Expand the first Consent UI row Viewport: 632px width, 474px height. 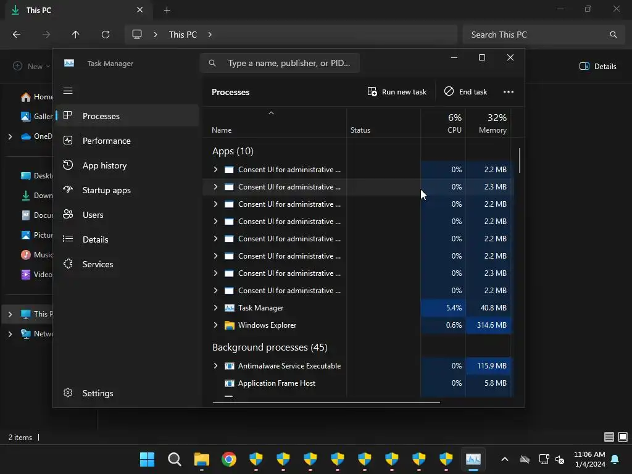[x=215, y=169]
